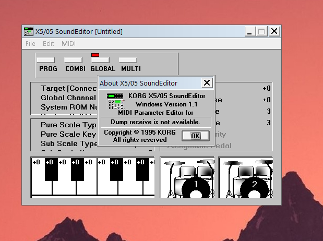Close the About X5/05 SoundEditor dialog

[207, 83]
